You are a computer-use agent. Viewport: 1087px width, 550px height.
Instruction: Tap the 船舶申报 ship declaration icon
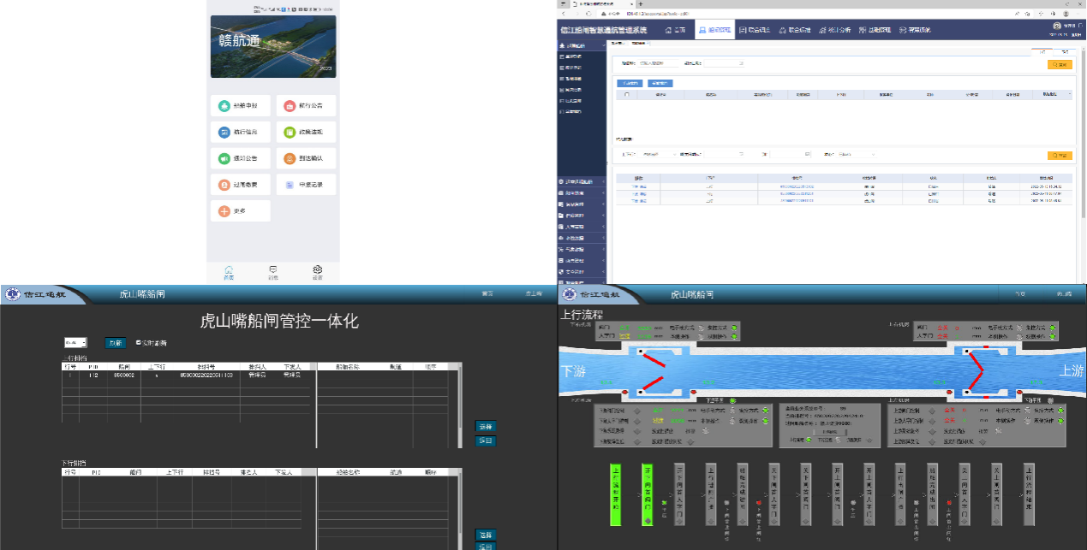pyautogui.click(x=224, y=106)
